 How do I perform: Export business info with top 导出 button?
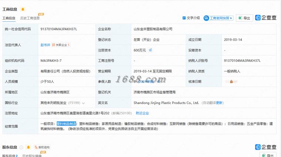[244, 18]
